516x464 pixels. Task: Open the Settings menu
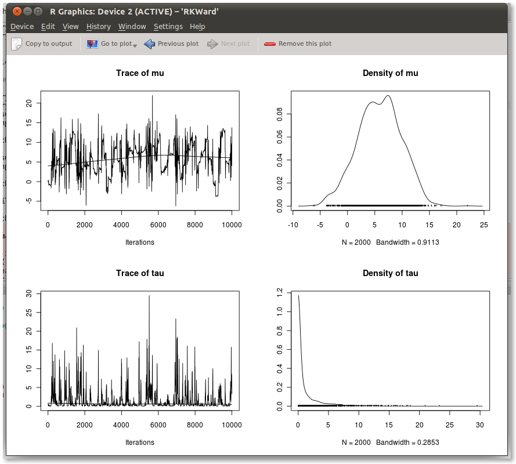[168, 27]
